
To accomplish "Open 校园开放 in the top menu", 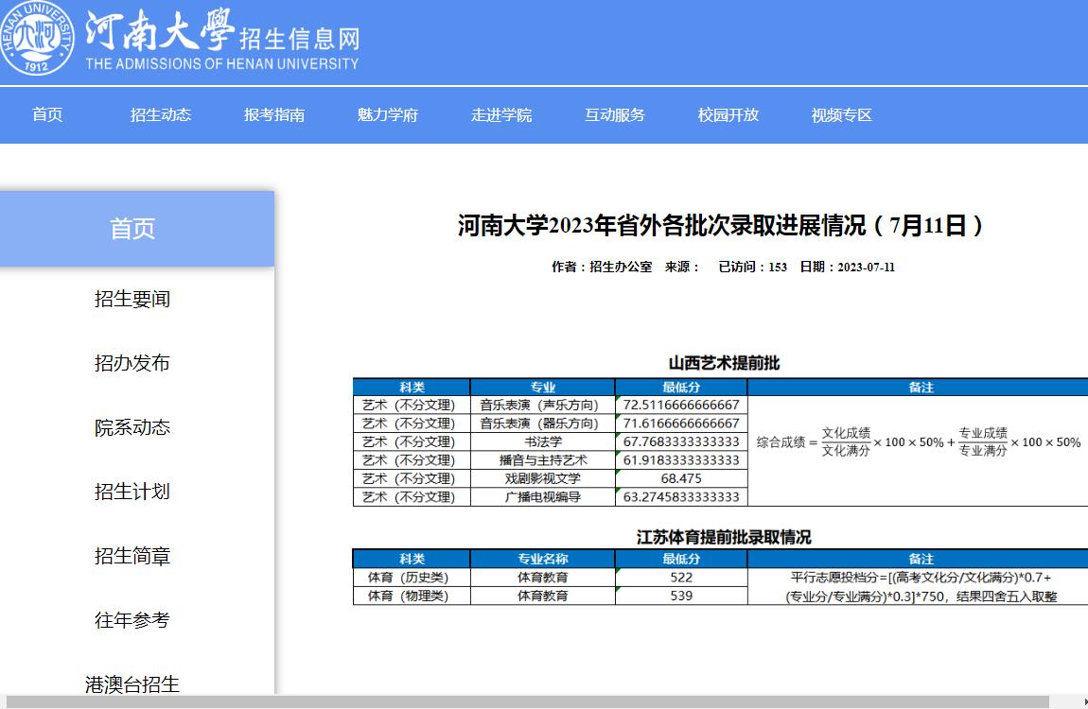I will [x=728, y=115].
